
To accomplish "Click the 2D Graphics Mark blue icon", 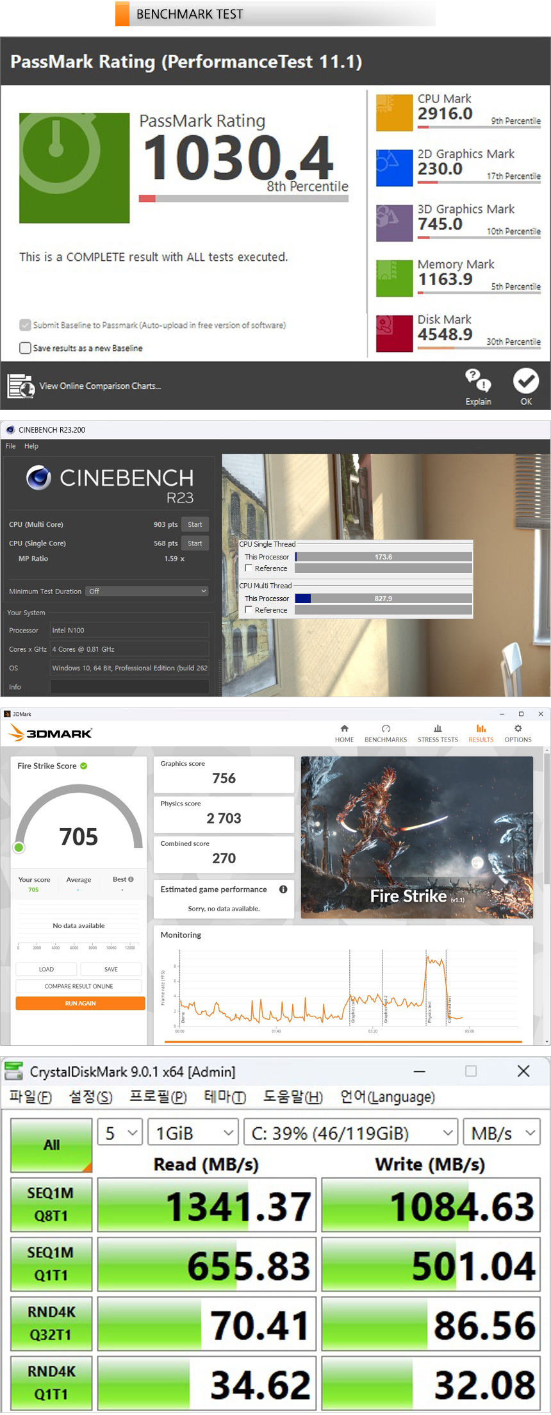I will tap(394, 168).
